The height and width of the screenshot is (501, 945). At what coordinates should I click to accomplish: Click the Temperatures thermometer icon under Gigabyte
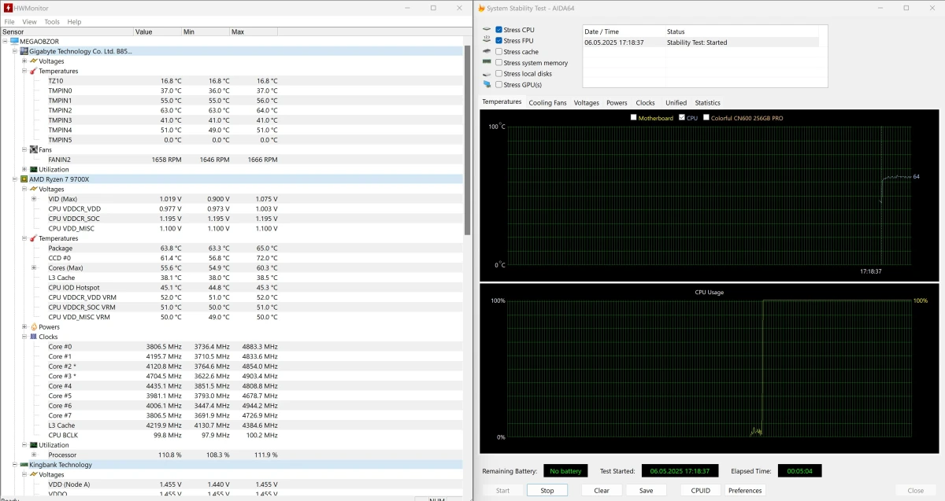(34, 71)
